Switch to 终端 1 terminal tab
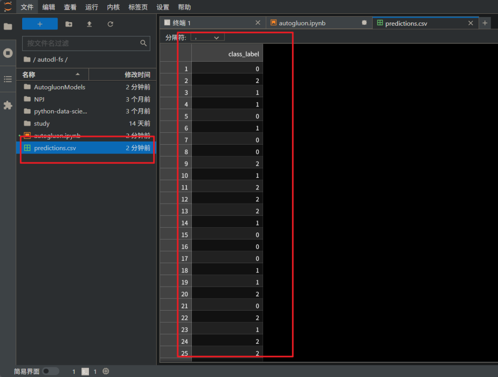The height and width of the screenshot is (377, 498). point(182,23)
